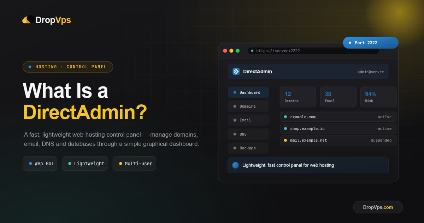Image resolution: width=424 pixels, height=223 pixels.
Task: Click the green maximize window dot
Action: [x=237, y=51]
